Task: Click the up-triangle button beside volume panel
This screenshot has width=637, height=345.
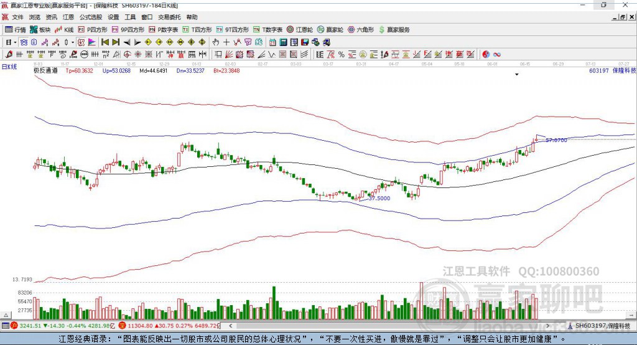Action: coord(6,315)
